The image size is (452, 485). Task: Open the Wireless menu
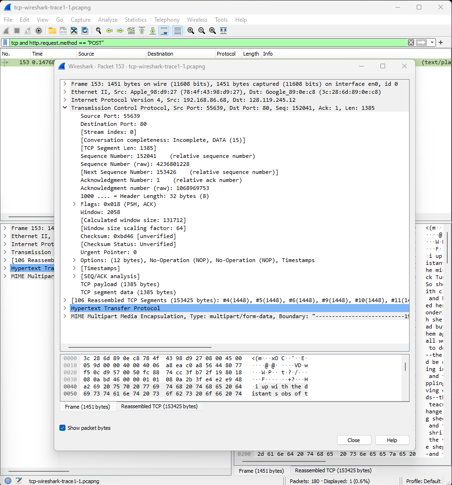[197, 20]
